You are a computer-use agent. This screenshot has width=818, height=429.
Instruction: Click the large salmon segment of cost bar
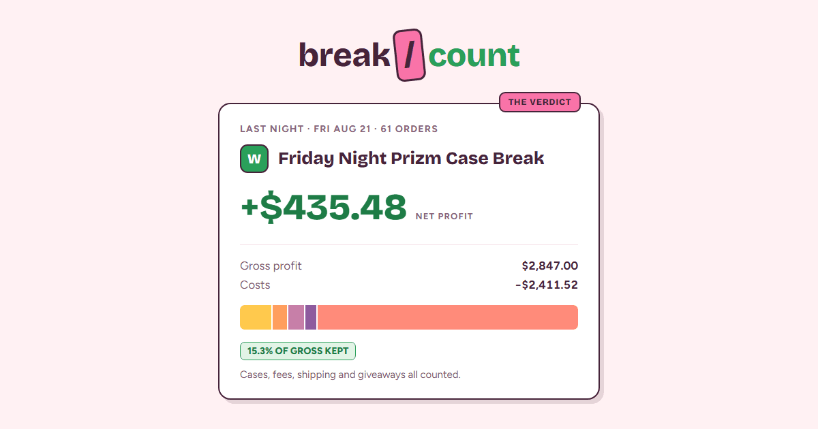(448, 317)
